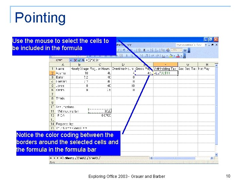Click the Decrease Decimal icon
Viewport: 245px width, 184px height.
[x=147, y=56]
